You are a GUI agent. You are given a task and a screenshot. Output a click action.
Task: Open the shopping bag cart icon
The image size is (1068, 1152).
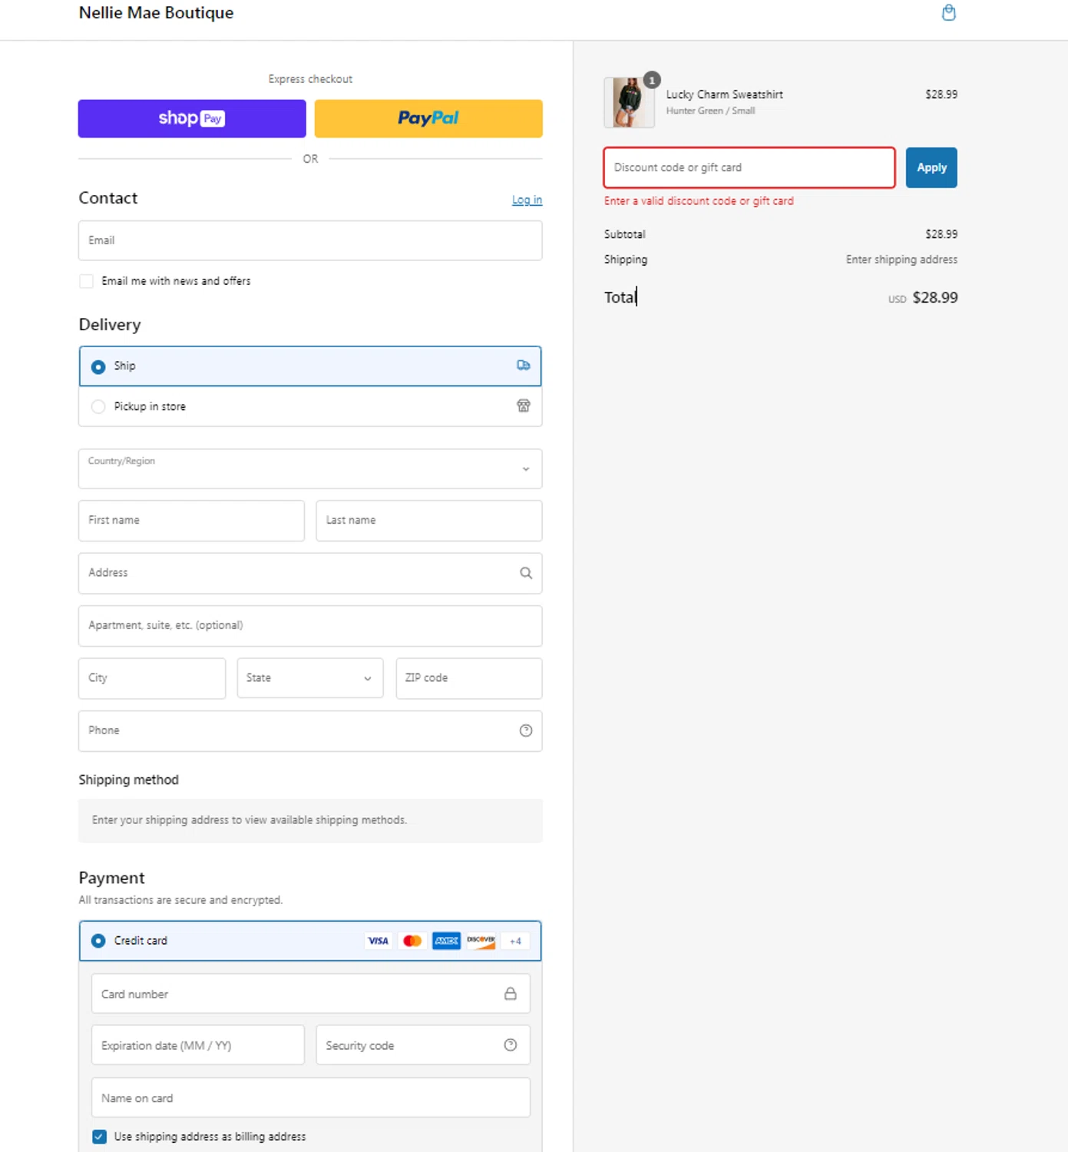948,13
